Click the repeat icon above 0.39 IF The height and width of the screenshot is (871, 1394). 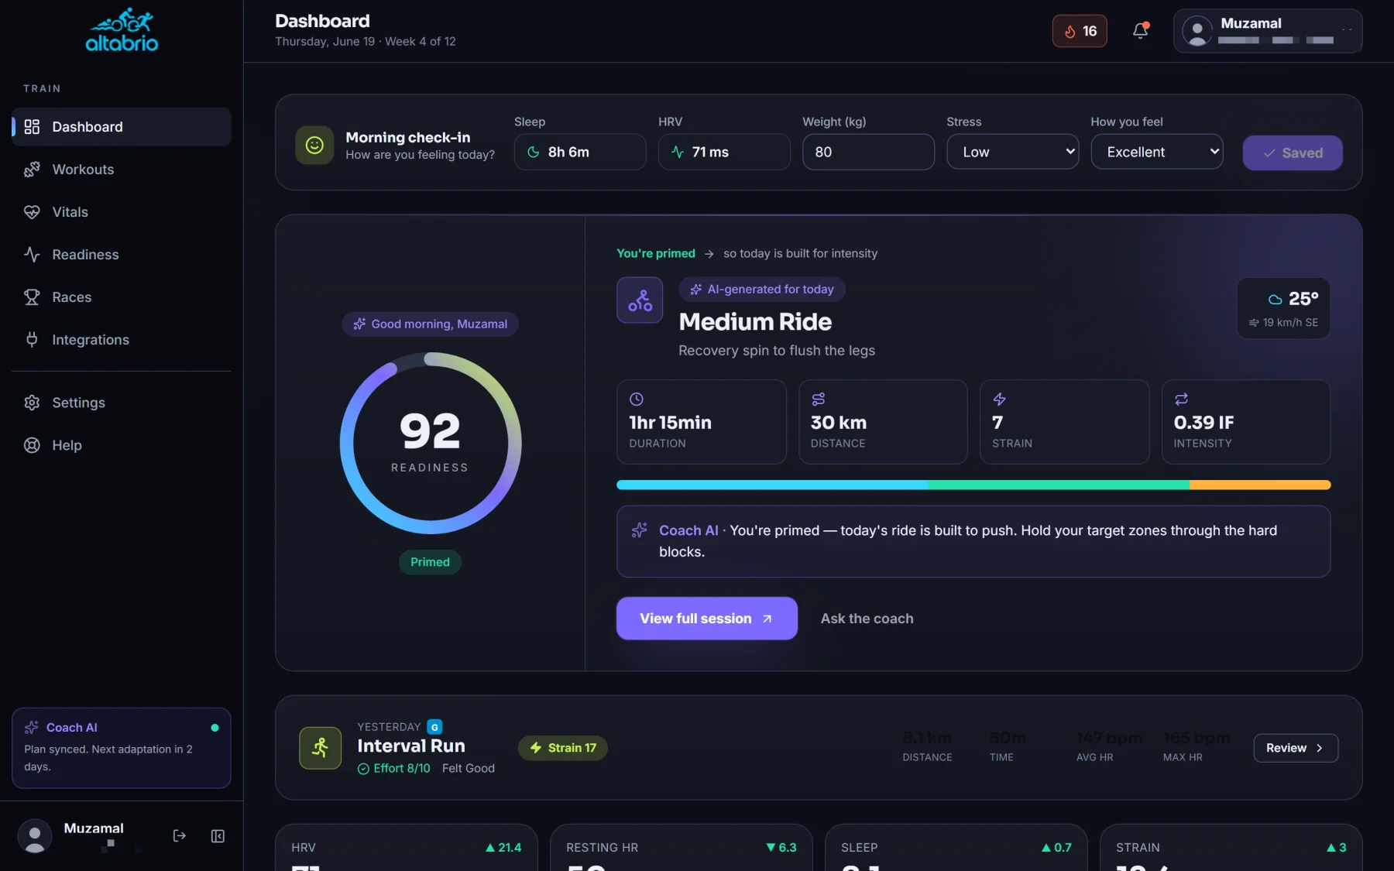click(x=1181, y=399)
